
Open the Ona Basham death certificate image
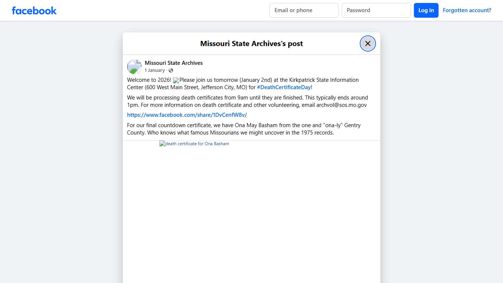pyautogui.click(x=194, y=144)
